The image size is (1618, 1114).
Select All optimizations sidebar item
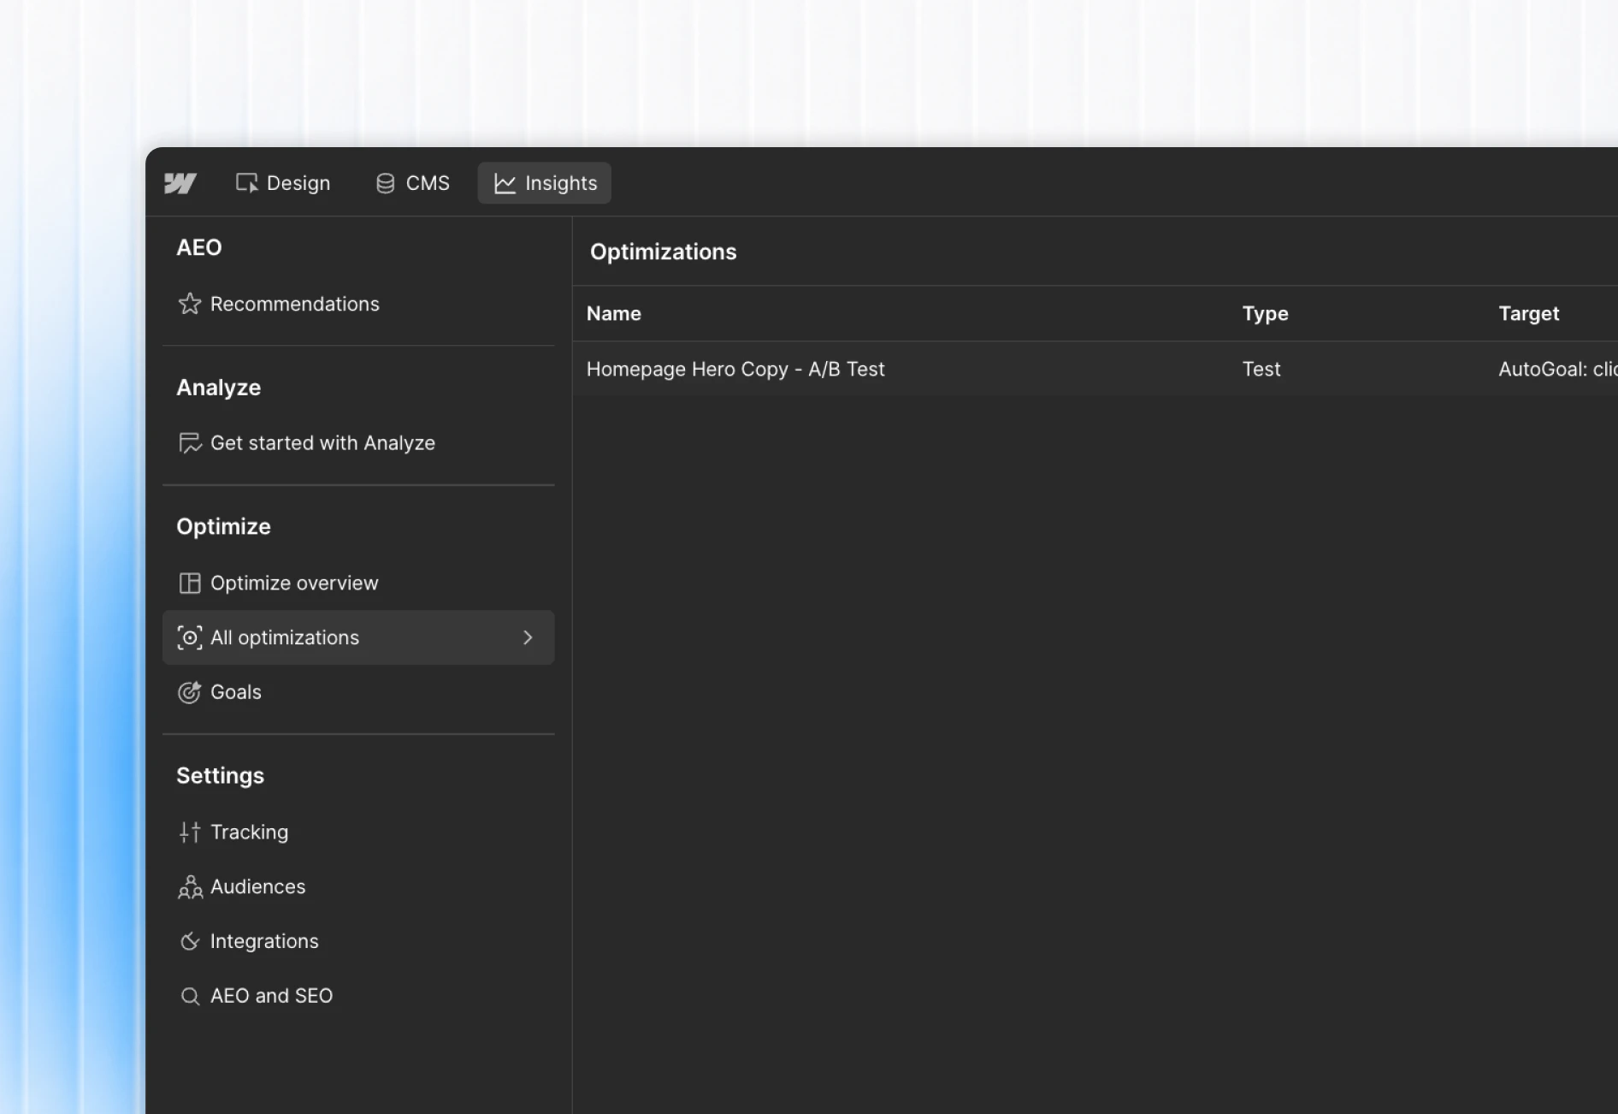point(358,637)
